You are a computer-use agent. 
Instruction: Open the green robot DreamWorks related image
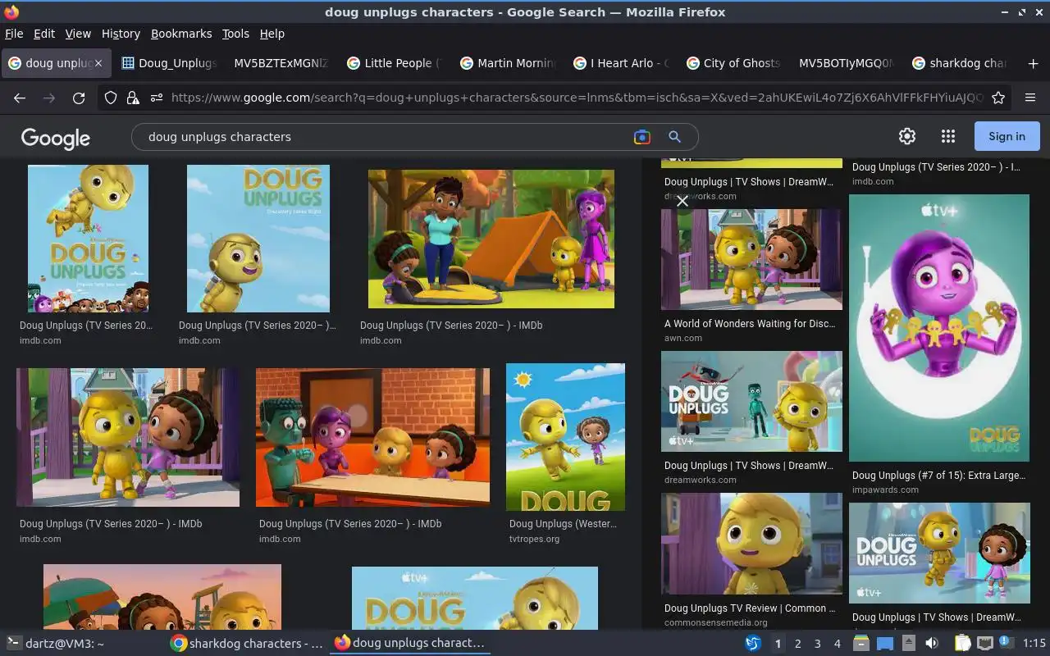tap(751, 401)
